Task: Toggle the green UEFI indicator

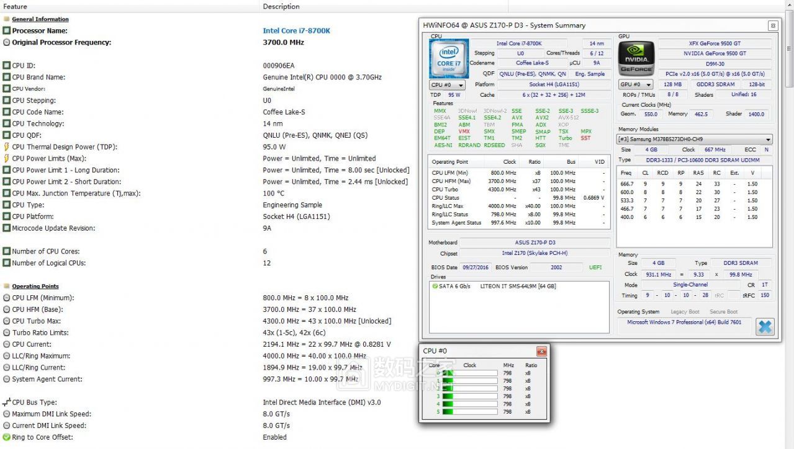Action: pyautogui.click(x=594, y=267)
